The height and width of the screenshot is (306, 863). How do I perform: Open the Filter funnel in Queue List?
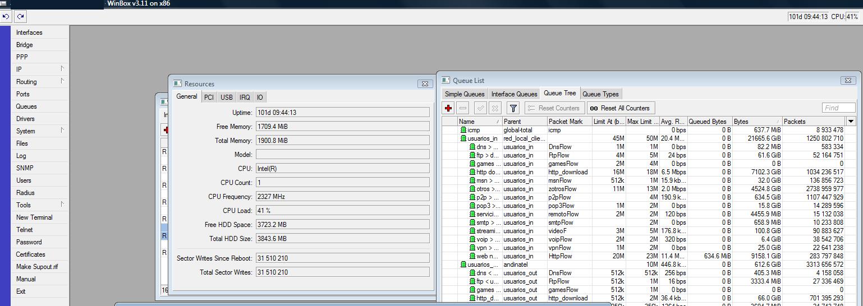(513, 108)
